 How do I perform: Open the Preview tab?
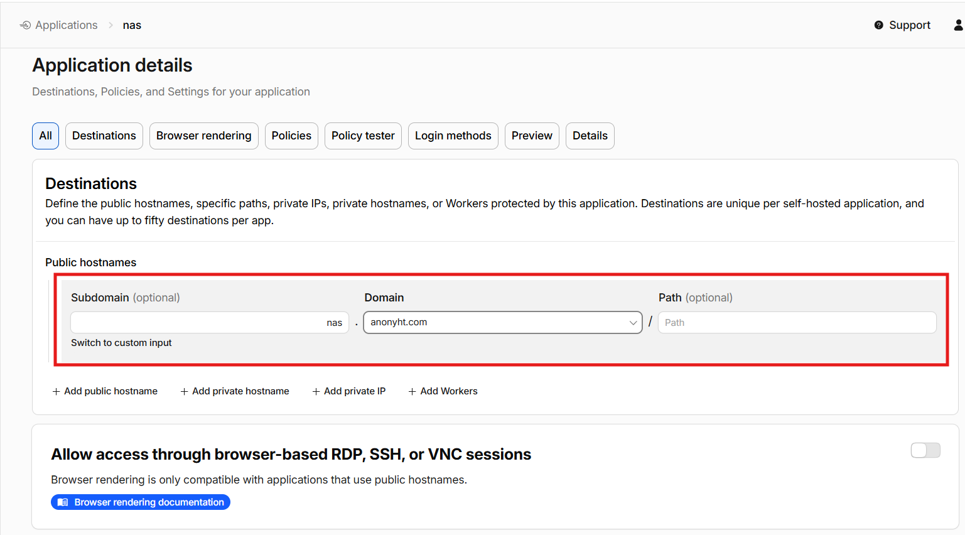point(532,136)
